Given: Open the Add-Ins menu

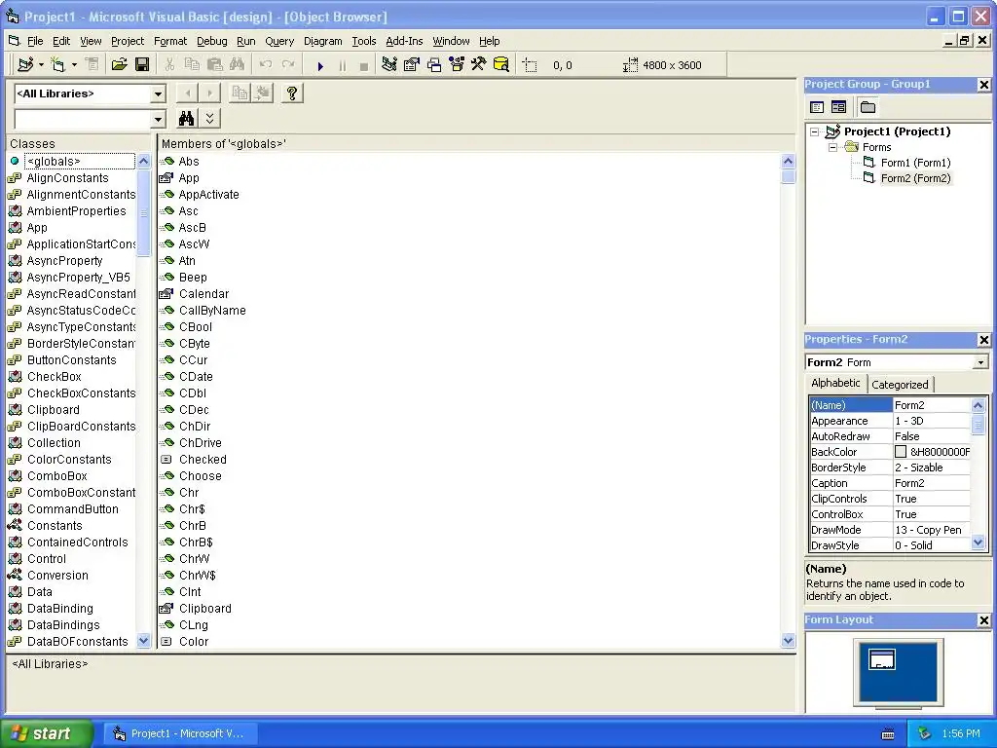Looking at the screenshot, I should [x=404, y=41].
